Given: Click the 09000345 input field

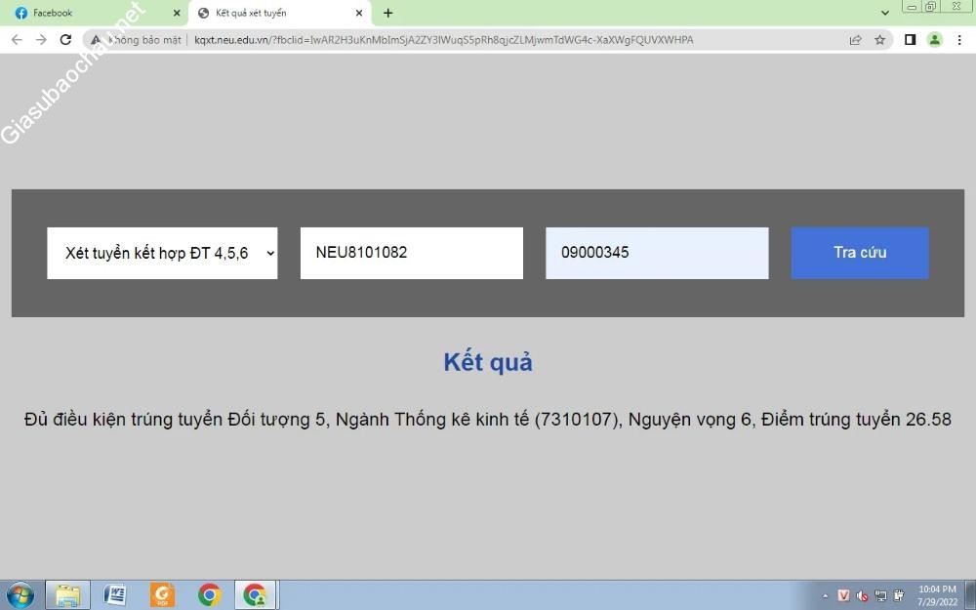Looking at the screenshot, I should click(x=657, y=253).
